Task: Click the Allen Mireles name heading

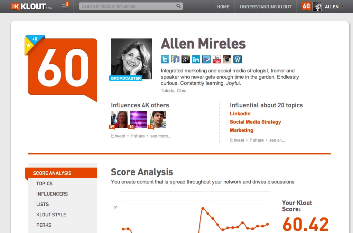Action: (x=203, y=44)
